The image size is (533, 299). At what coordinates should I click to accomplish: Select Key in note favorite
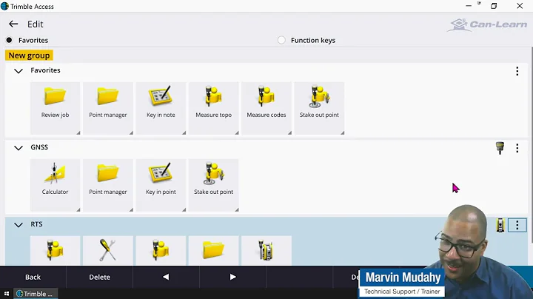click(x=161, y=108)
